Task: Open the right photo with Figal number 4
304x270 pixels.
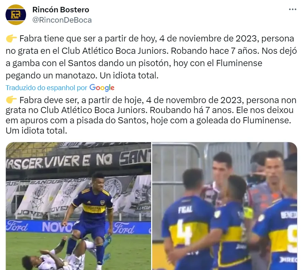Action: (225, 206)
